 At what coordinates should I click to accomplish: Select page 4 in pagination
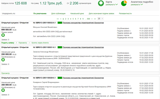pos(71,19)
